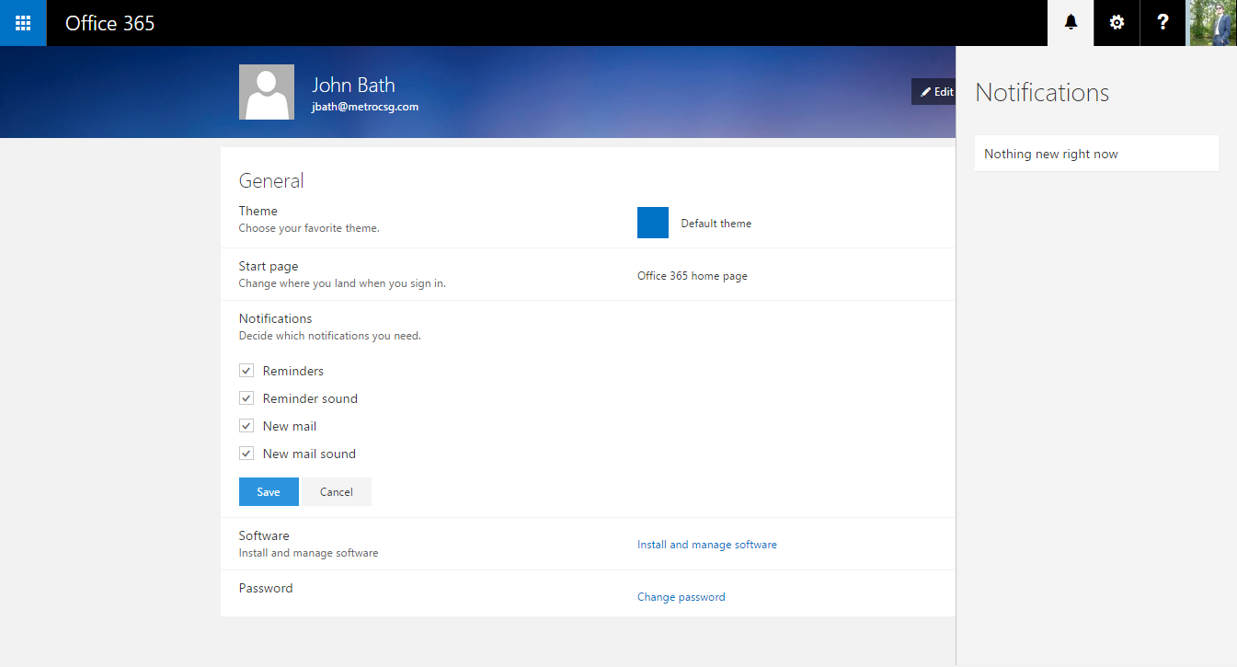Click the profile picture in the top bar
1237x667 pixels.
click(x=1211, y=22)
